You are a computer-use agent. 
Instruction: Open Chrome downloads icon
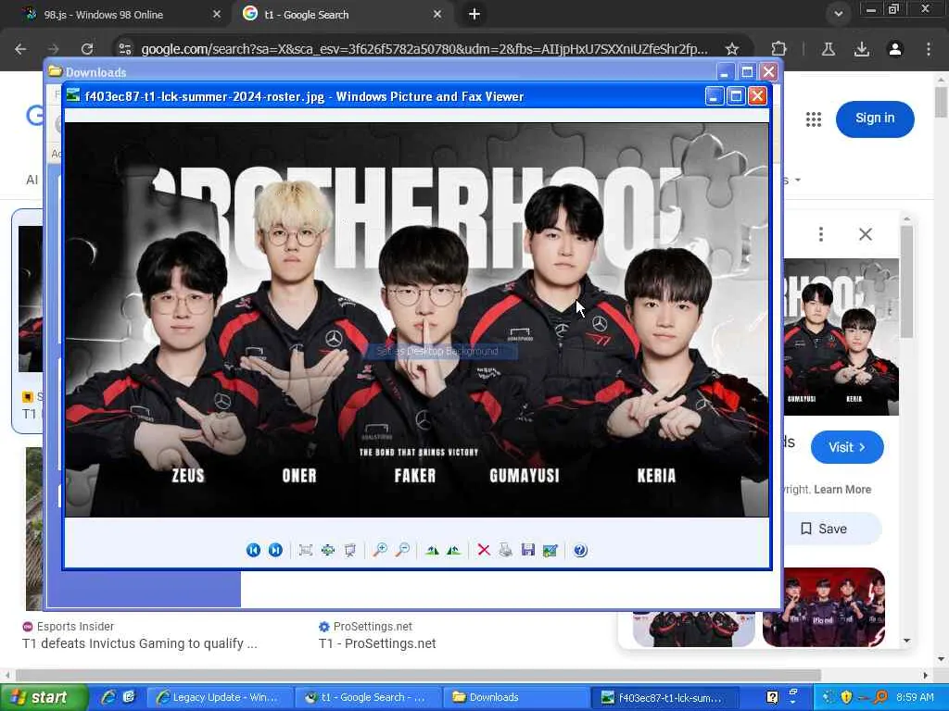click(x=862, y=49)
